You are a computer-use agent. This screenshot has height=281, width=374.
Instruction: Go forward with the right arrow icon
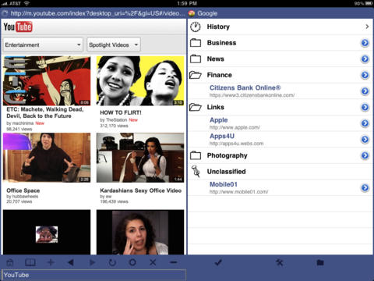(92, 262)
